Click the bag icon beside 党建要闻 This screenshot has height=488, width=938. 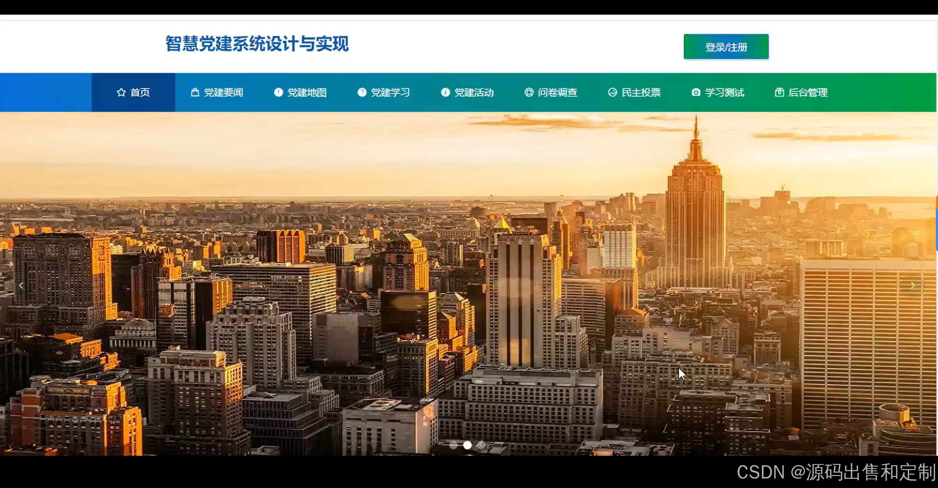195,92
